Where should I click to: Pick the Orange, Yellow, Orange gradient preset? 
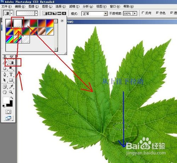[x=18, y=31]
